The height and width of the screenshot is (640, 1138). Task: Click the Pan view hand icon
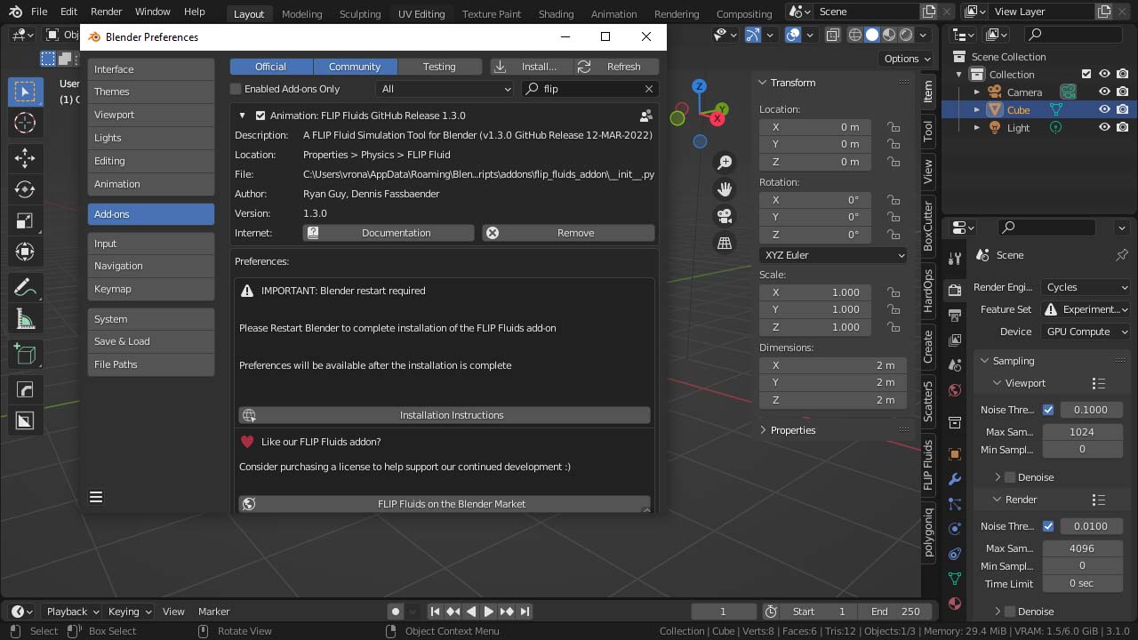pos(725,188)
